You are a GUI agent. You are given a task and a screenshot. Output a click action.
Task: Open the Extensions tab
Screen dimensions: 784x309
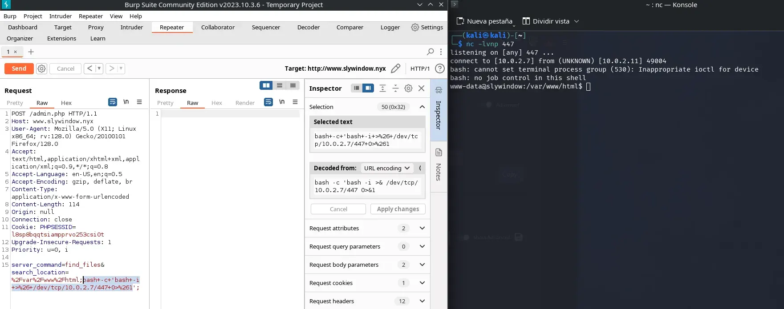click(62, 38)
